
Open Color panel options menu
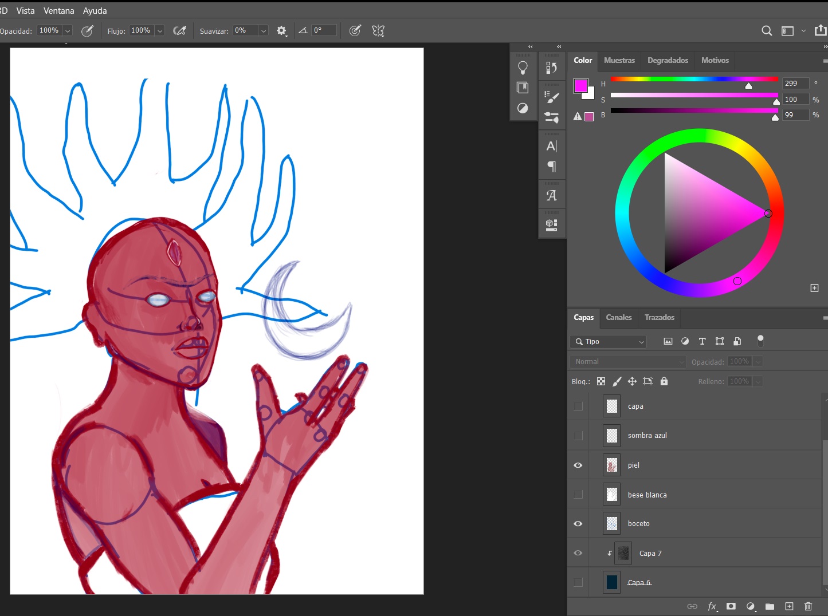825,61
